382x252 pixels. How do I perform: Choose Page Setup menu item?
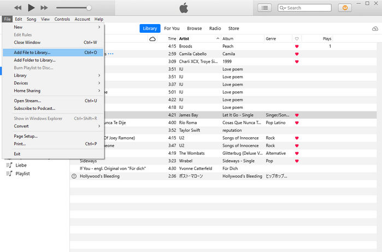tap(53, 136)
